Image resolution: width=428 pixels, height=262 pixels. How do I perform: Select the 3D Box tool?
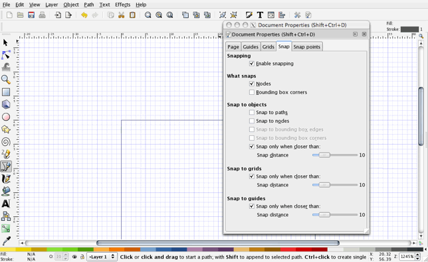[x=6, y=104]
